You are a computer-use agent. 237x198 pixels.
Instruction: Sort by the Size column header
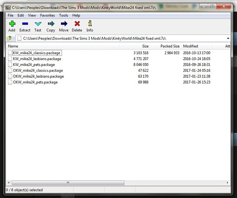pos(135,46)
